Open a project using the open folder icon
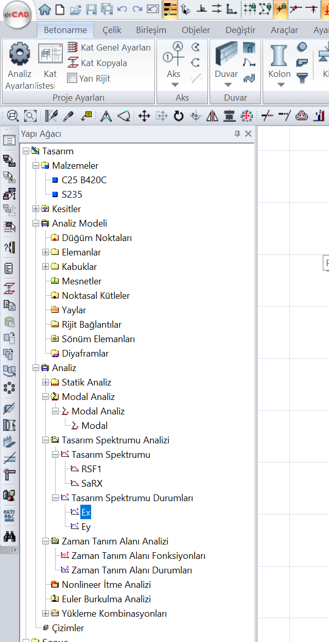The image size is (329, 642). pyautogui.click(x=75, y=9)
